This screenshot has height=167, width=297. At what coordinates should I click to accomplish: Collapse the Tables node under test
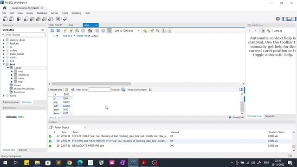coord(8,68)
